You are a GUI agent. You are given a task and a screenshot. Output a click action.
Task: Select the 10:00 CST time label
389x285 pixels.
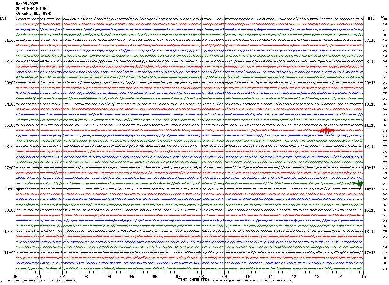tap(10, 232)
